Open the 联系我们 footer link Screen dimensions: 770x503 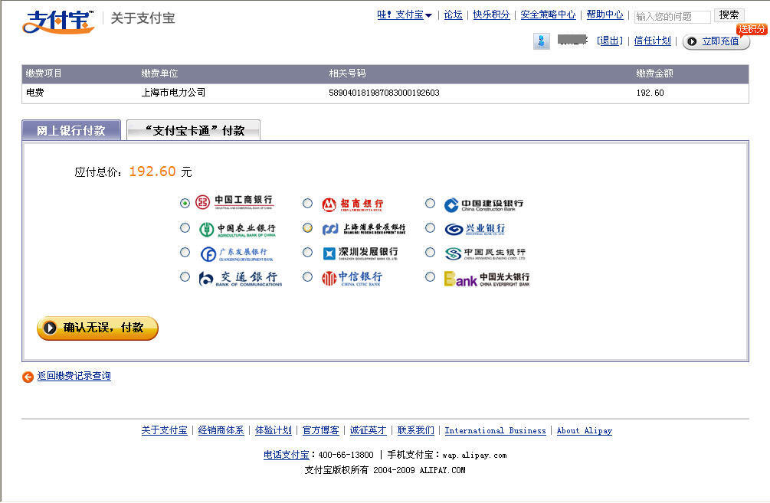click(416, 430)
